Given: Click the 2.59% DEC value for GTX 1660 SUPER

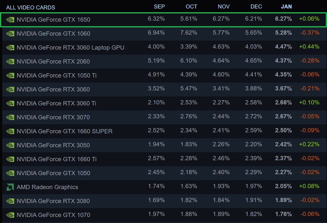Looking at the screenshot, I should (x=254, y=130).
